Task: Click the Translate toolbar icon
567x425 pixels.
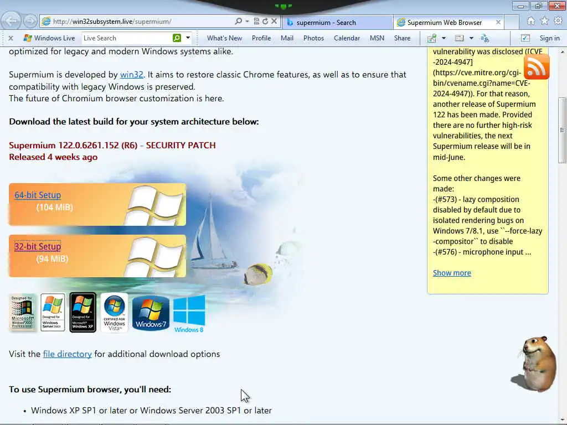Action: tap(484, 38)
